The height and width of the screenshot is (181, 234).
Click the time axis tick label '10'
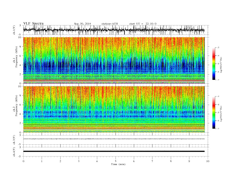(x=208, y=161)
